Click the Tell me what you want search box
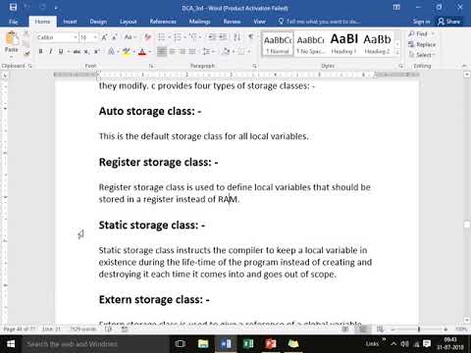The image size is (471, 353). click(320, 22)
